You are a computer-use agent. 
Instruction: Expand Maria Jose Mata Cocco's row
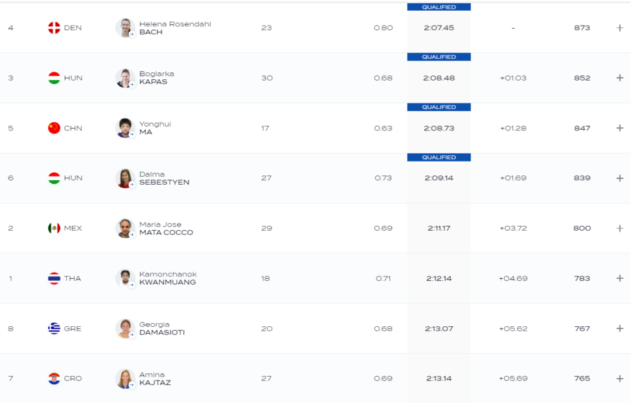(619, 228)
